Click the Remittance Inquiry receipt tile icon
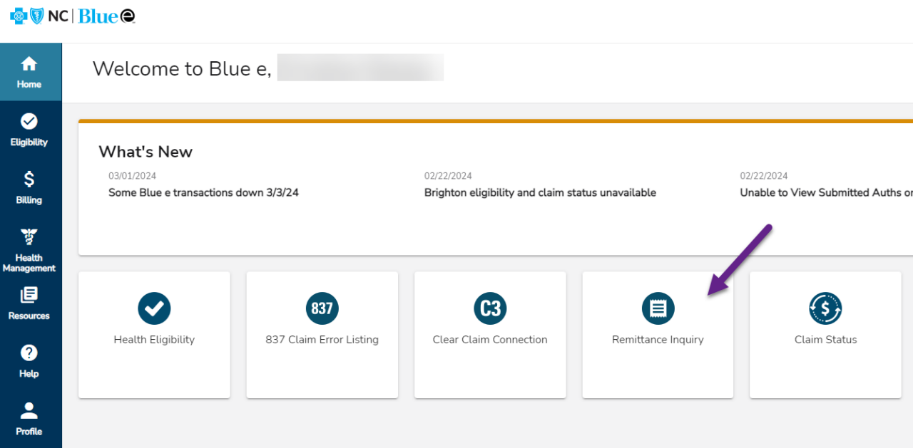The height and width of the screenshot is (448, 913). tap(658, 308)
